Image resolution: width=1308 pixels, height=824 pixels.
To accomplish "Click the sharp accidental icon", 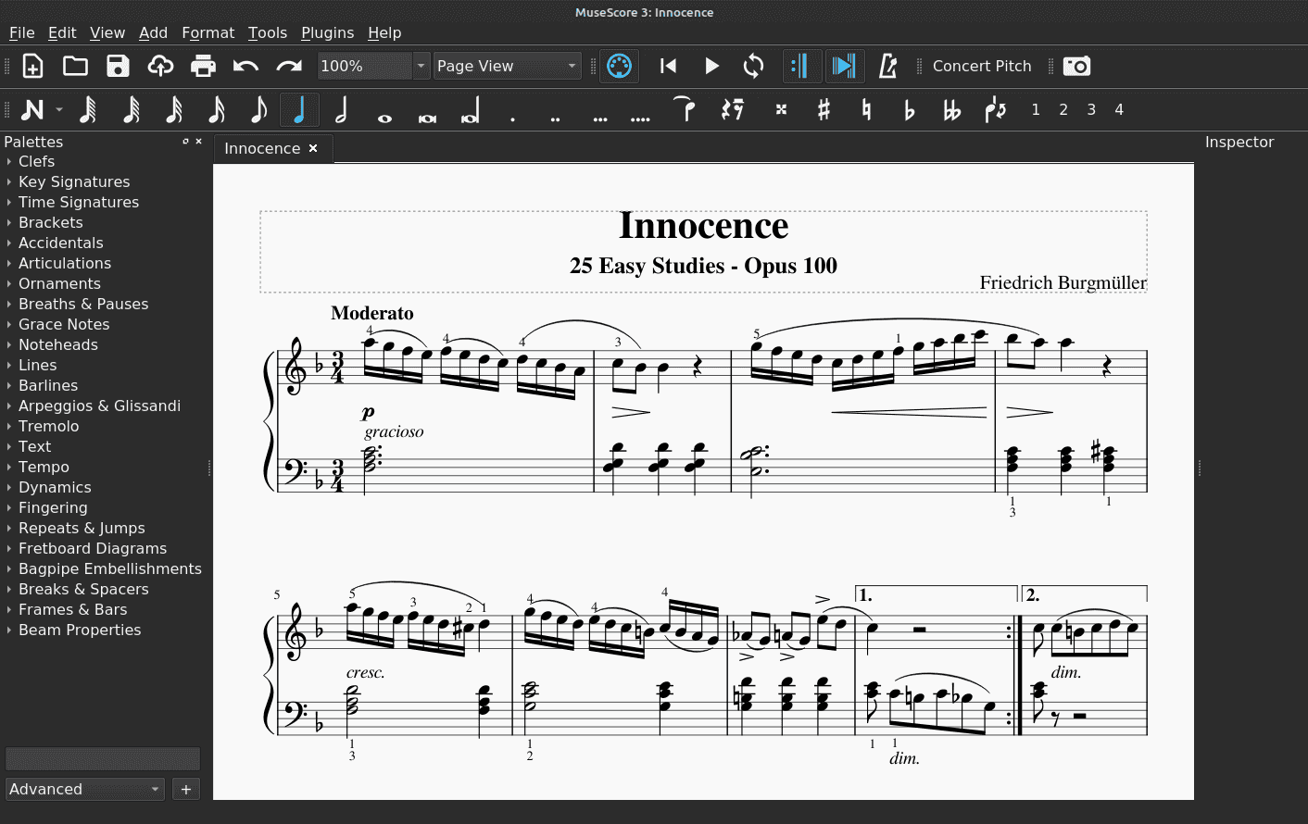I will tap(823, 110).
